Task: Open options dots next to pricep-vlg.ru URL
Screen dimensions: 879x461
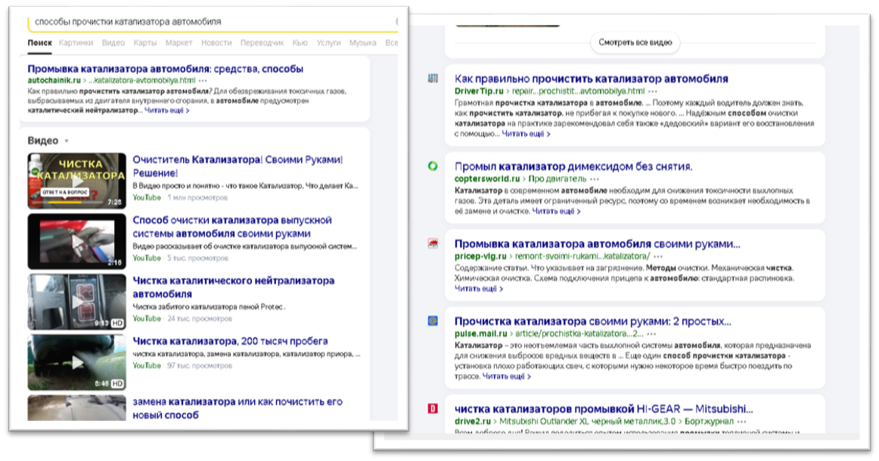Action: [658, 256]
